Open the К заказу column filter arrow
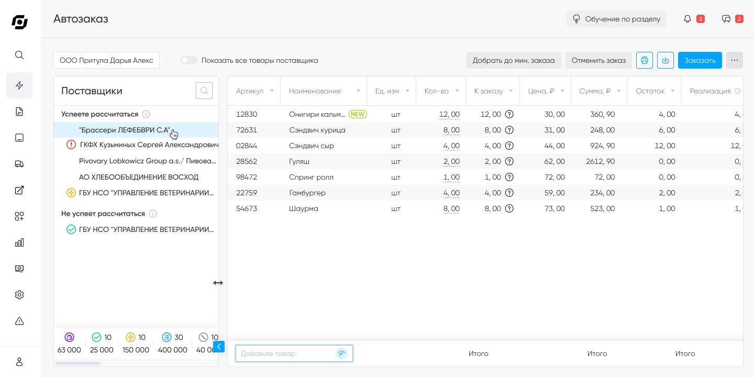The width and height of the screenshot is (754, 377). point(511,91)
